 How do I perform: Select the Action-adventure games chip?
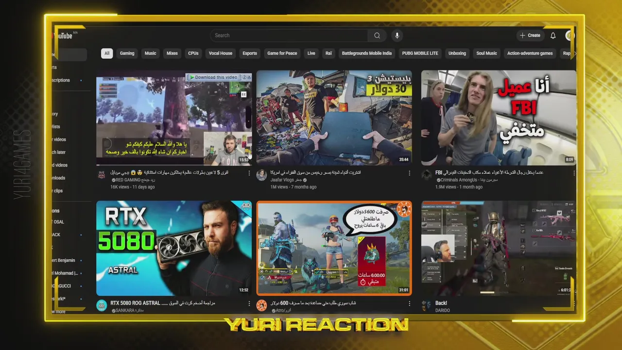(x=530, y=53)
